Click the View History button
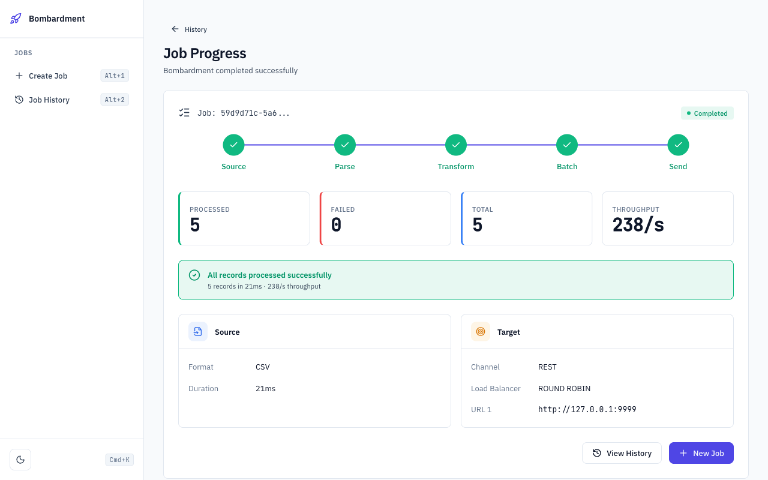The height and width of the screenshot is (480, 768). point(622,453)
